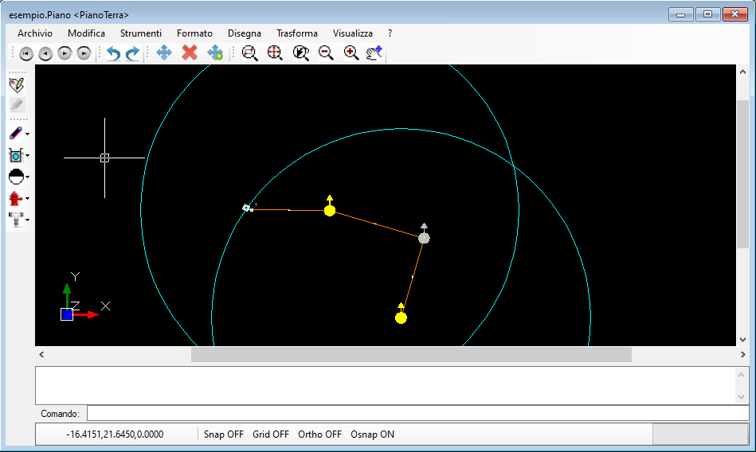Click the canvas scroll-right arrow

742,355
